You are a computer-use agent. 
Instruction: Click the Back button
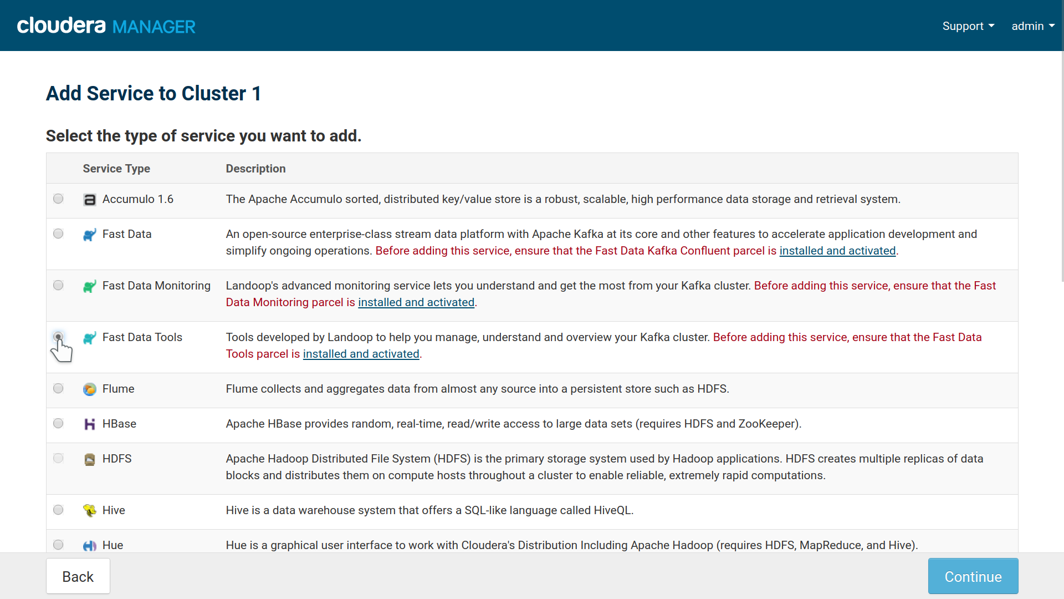coord(78,576)
